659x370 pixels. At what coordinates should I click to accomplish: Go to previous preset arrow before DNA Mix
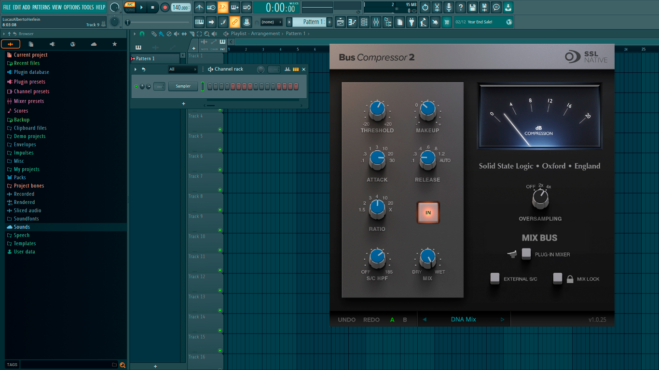[x=425, y=320]
